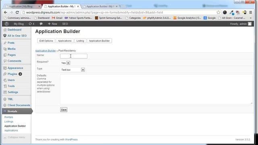Open My Blog in admin bar
The height and width of the screenshot is (145, 258).
pos(19,24)
